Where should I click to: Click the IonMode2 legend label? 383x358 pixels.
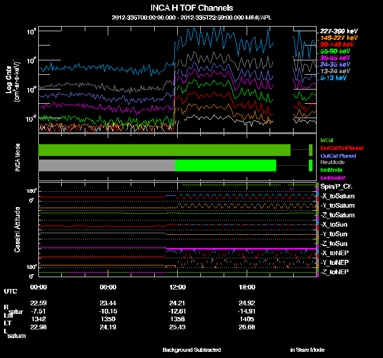click(x=332, y=177)
